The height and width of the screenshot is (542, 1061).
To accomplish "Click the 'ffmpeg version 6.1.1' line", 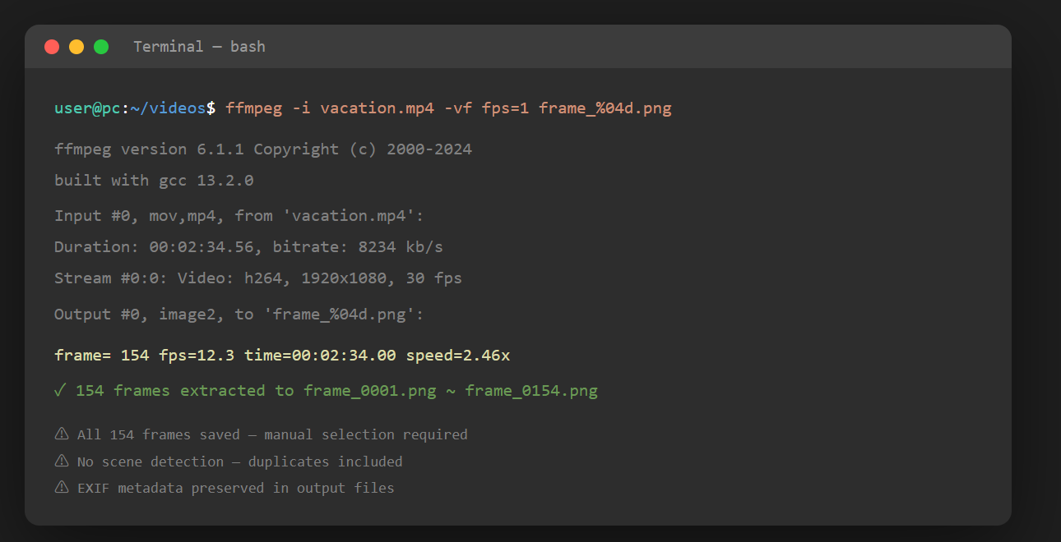I will pyautogui.click(x=263, y=149).
